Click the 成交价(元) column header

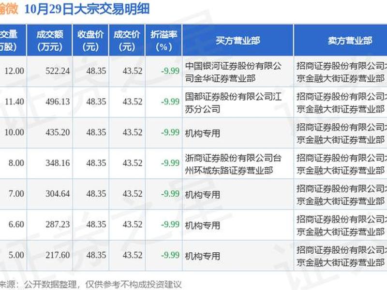(x=127, y=41)
